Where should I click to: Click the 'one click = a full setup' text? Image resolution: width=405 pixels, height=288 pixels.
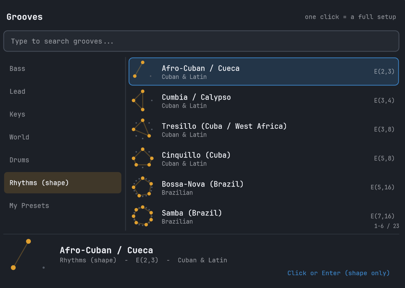click(x=350, y=17)
